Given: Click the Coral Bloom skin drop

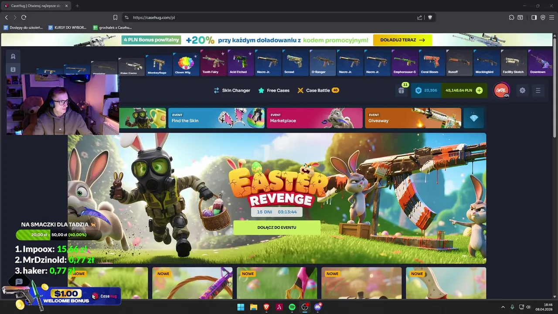Looking at the screenshot, I should pos(432,63).
